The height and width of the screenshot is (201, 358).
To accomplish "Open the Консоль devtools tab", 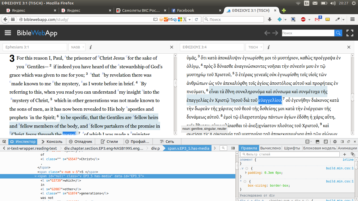I will (52, 142).
